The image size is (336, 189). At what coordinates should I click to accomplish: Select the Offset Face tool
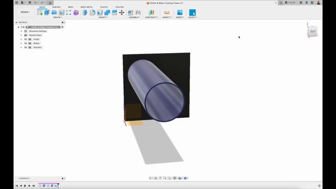tap(114, 13)
